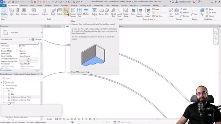The height and width of the screenshot is (124, 221).
Task: Collapse the Ceiling Plans tree node
Action: 4,103
